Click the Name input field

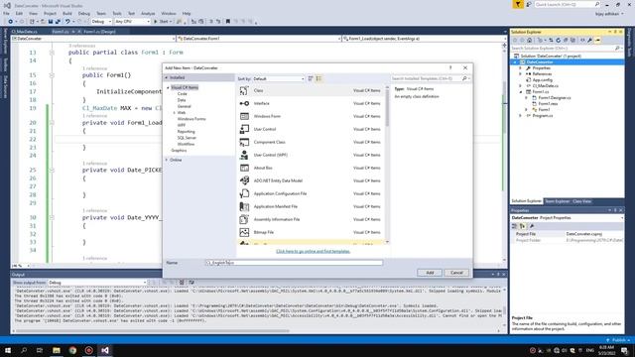[294, 263]
